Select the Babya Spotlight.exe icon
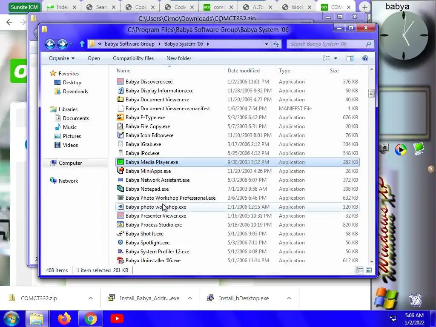The image size is (436, 327). [120, 242]
